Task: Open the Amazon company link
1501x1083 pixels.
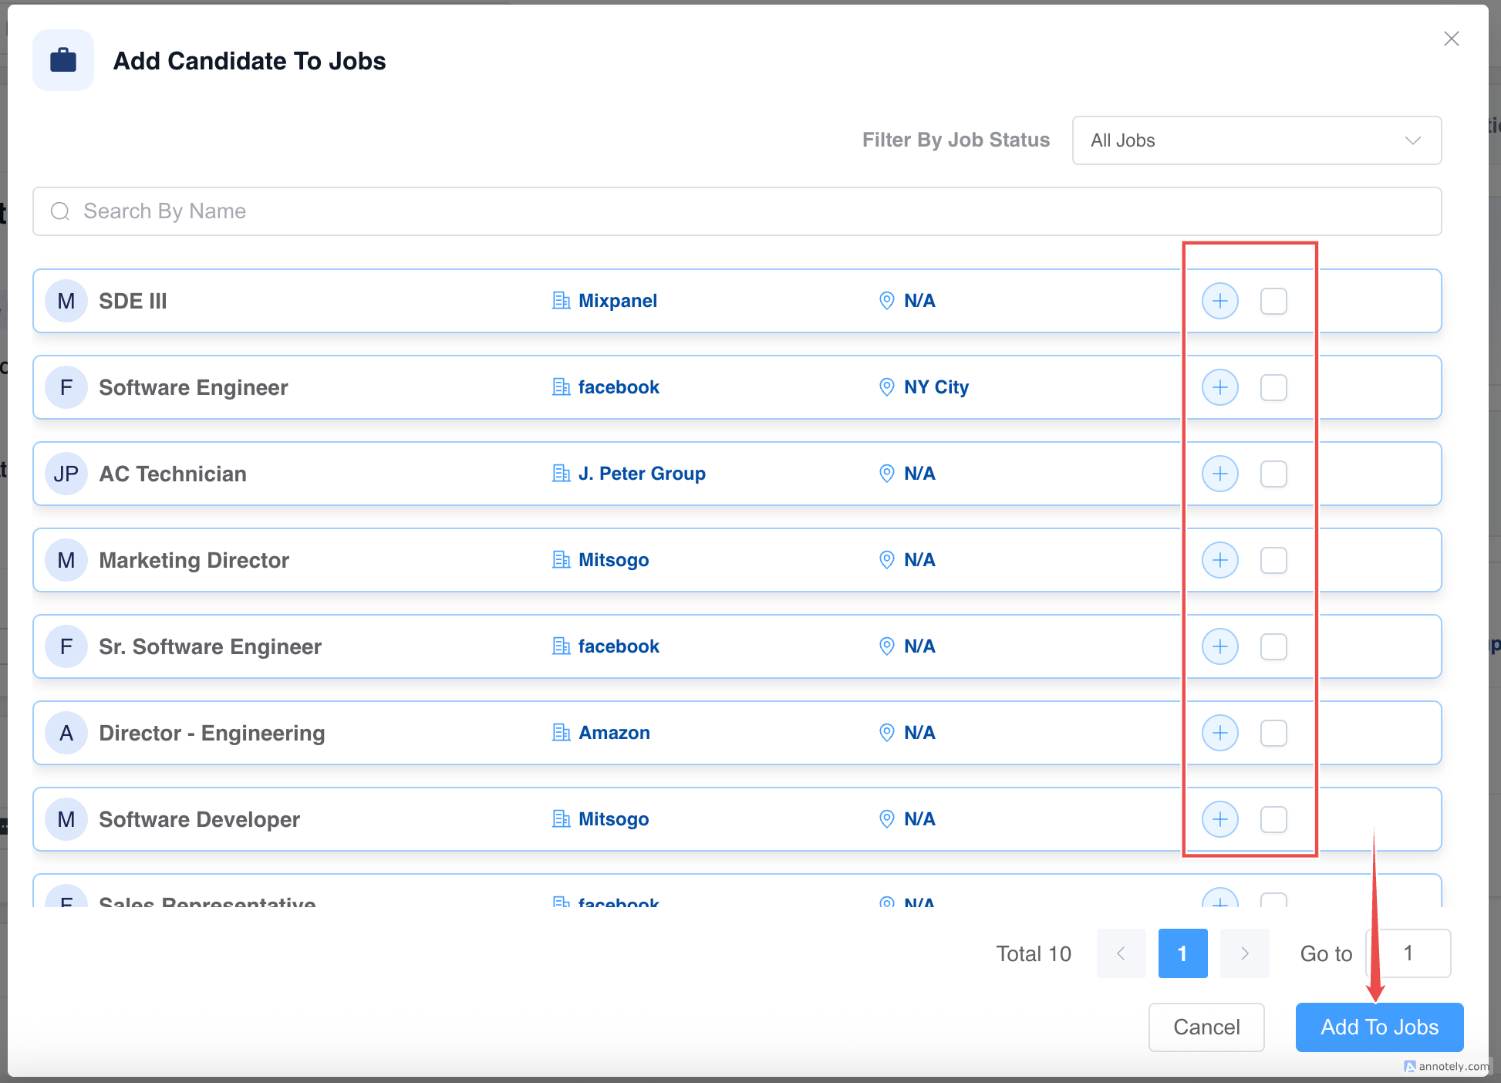Action: pos(614,733)
